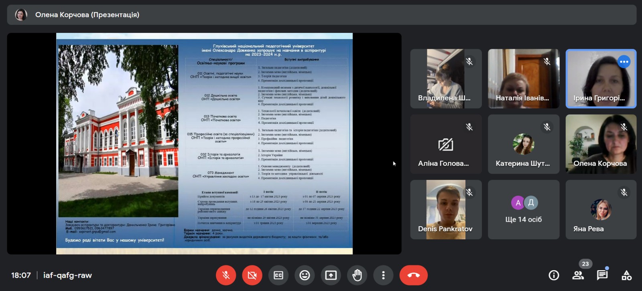Image resolution: width=642 pixels, height=291 pixels.
Task: Open the more options three-dot menu
Action: [x=383, y=275]
